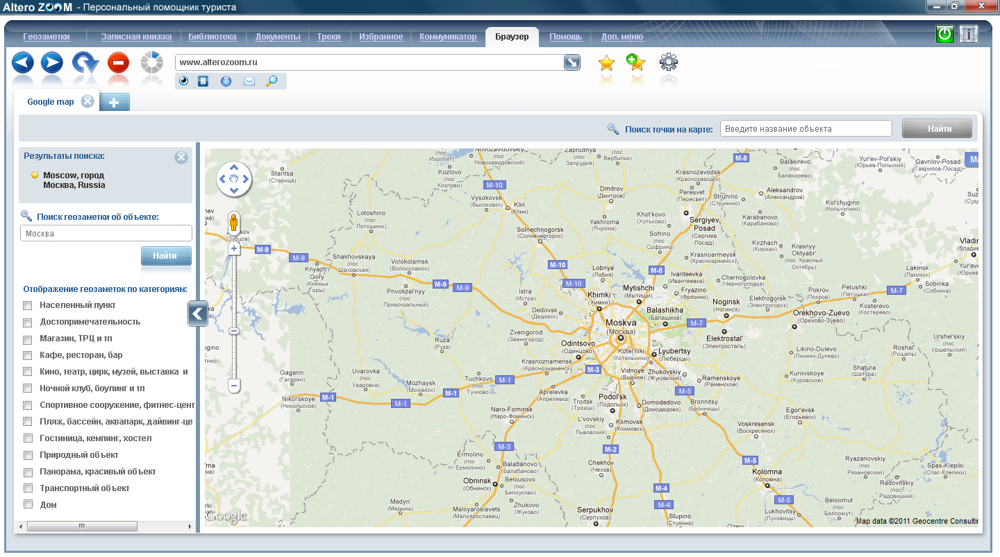Open favorites with the yellow star icon
This screenshot has width=1000, height=557.
(606, 63)
